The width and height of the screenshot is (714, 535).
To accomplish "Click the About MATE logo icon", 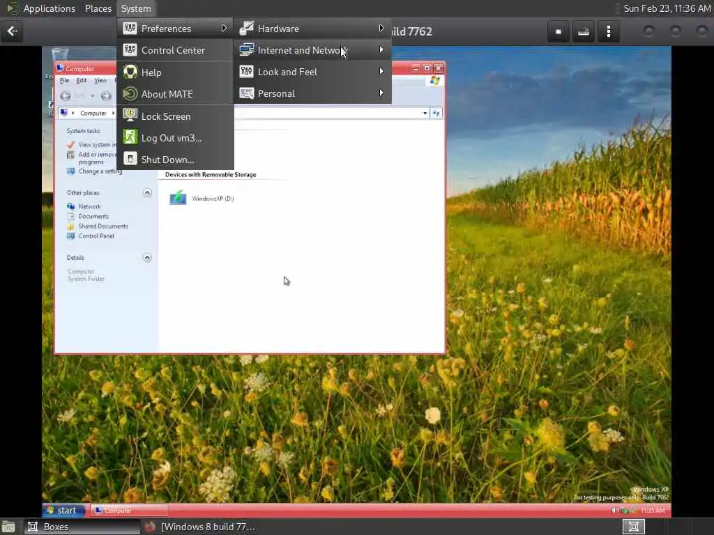I will (130, 94).
